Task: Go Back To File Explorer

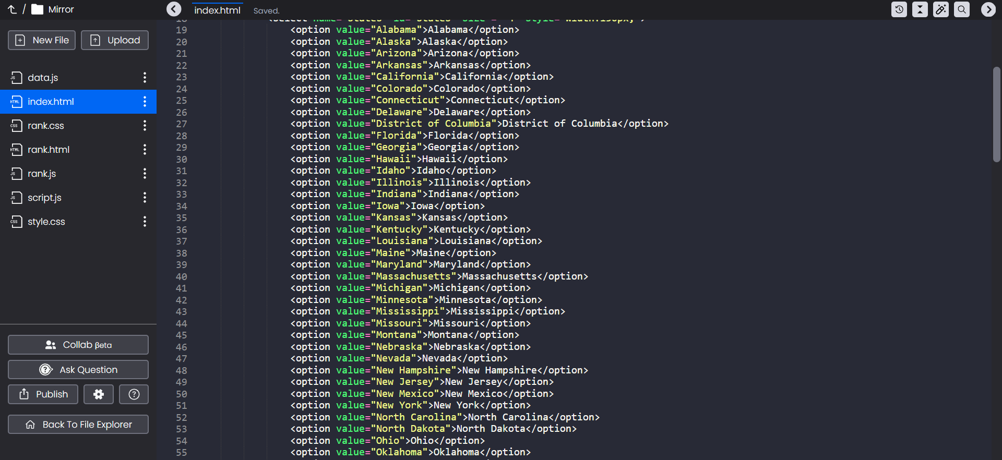Action: click(x=78, y=425)
